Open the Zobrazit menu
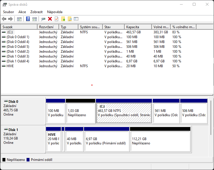 tap(36, 12)
